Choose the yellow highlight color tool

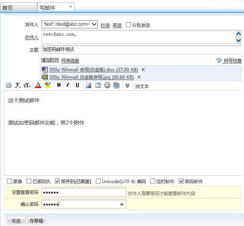(x=47, y=85)
